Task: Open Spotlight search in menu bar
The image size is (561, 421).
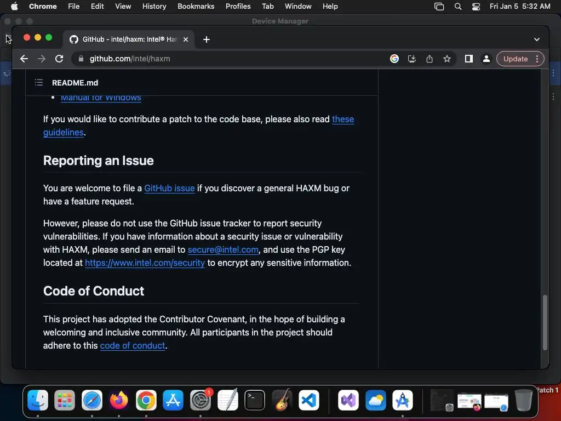Action: pyautogui.click(x=457, y=7)
